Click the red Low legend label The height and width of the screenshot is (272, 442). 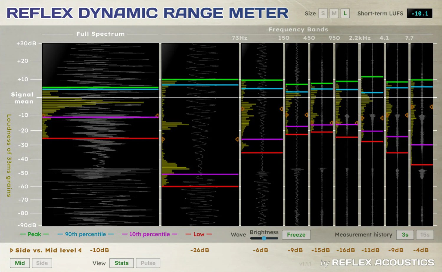tap(199, 234)
